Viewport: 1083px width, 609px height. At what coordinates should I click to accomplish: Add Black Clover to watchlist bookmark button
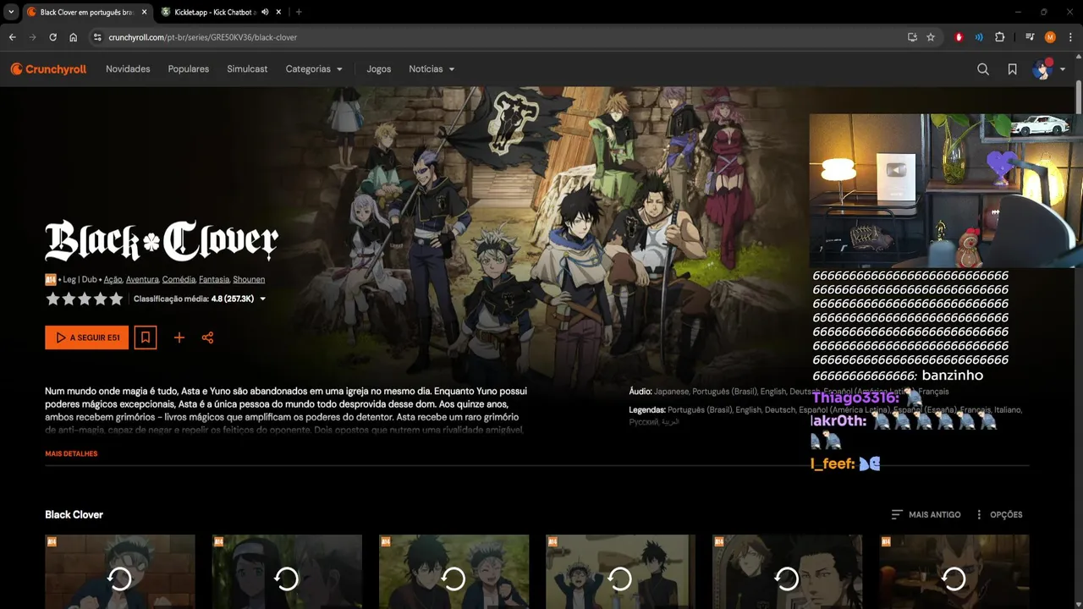coord(146,337)
